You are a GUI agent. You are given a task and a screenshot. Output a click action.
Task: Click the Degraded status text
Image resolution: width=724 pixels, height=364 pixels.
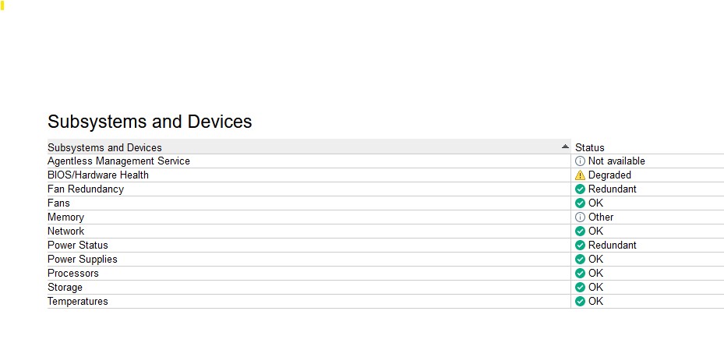[x=609, y=175]
